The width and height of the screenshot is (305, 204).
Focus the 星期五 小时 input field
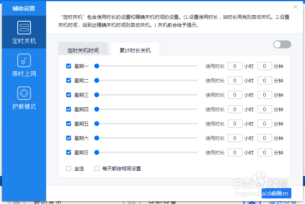(235, 124)
